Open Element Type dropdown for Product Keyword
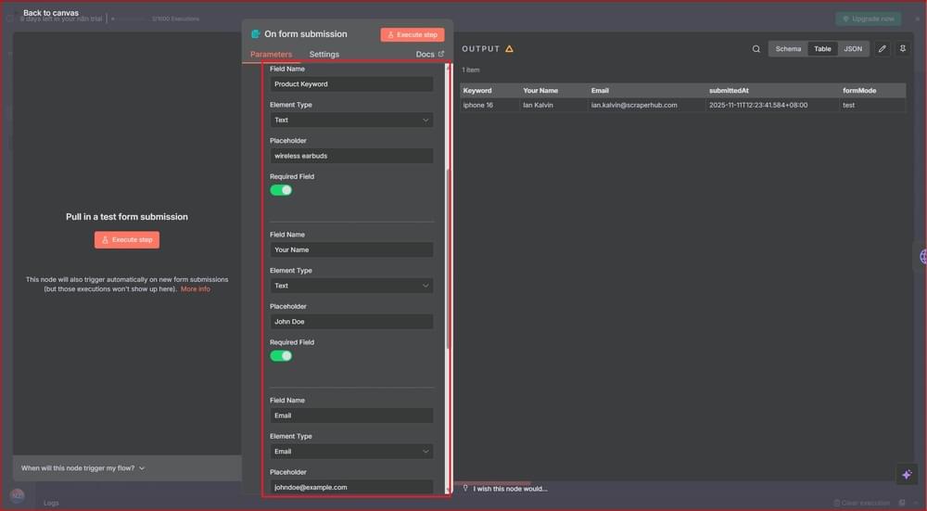Screen dimensions: 927x511 point(351,120)
